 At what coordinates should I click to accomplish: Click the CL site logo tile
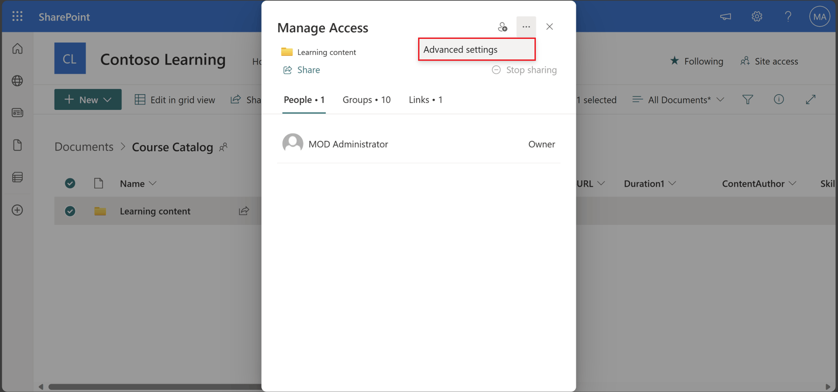pos(70,58)
